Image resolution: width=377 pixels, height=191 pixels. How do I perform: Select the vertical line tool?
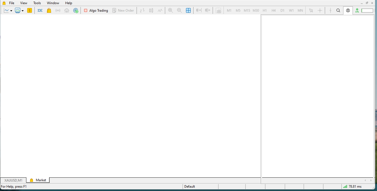(330, 11)
